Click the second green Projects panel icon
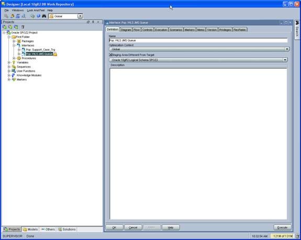Screen dimensions: 301x240 click(x=10, y=27)
